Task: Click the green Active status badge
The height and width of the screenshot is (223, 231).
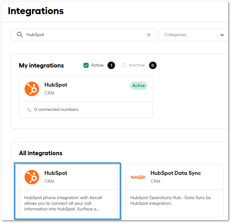Action: pos(139,86)
